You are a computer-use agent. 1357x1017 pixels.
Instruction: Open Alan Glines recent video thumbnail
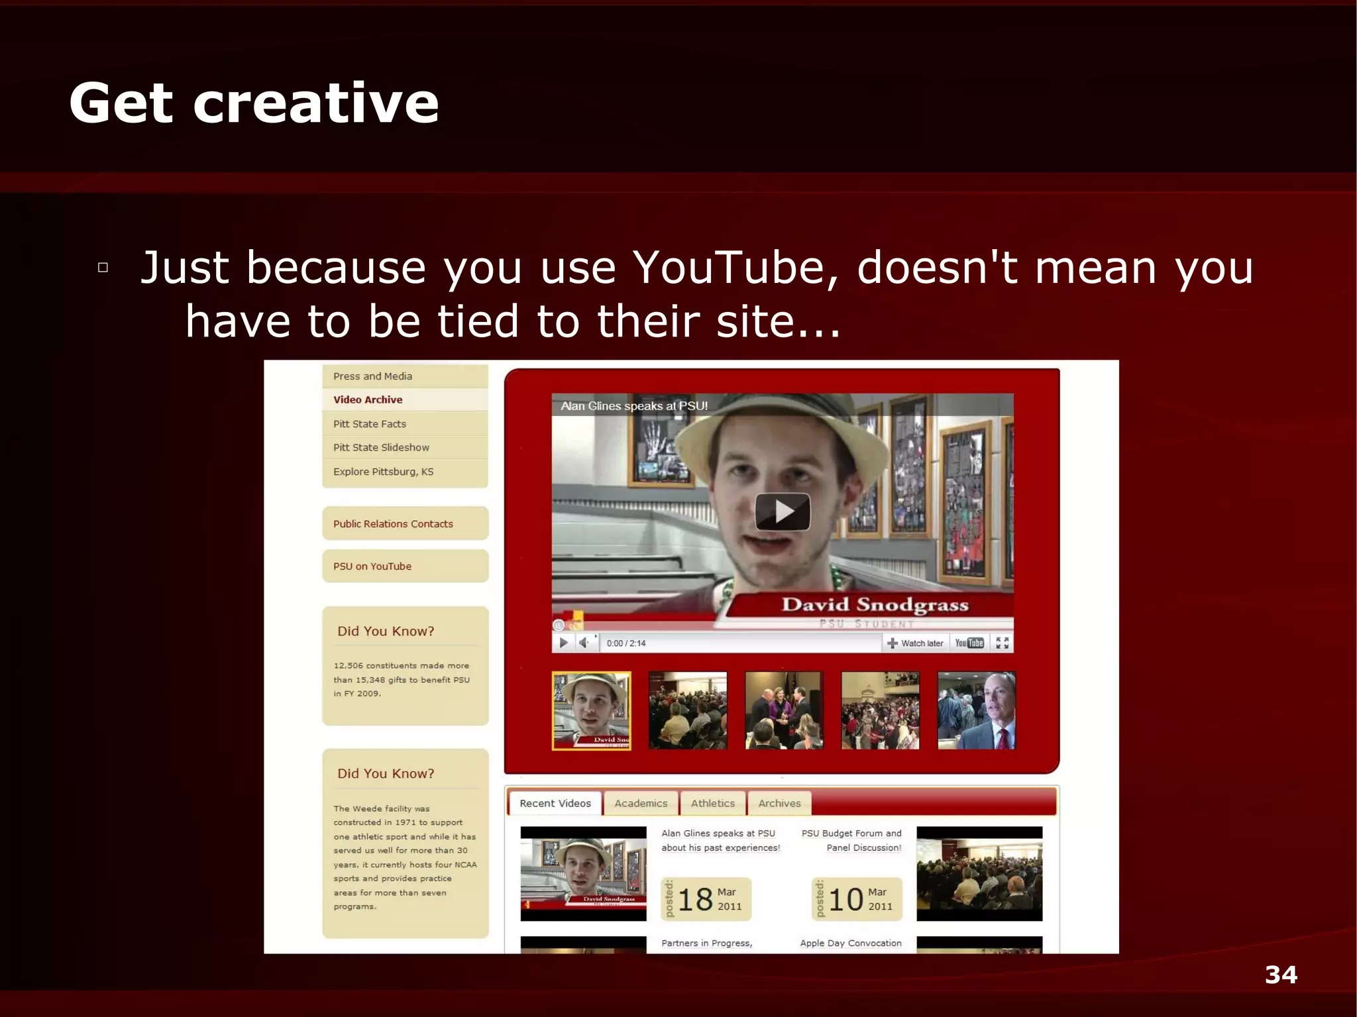coord(583,874)
